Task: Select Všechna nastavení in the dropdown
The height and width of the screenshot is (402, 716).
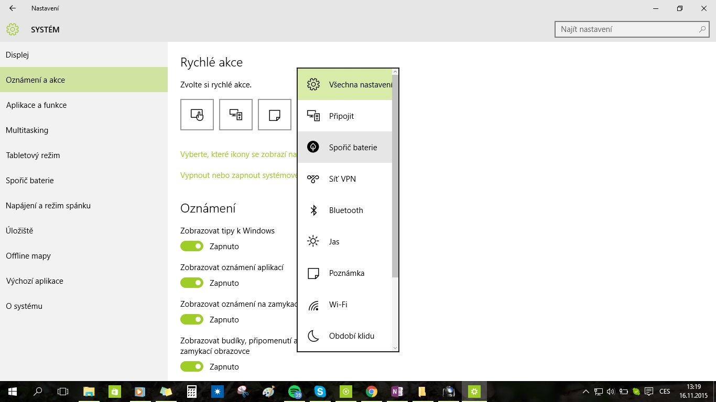Action: click(345, 84)
